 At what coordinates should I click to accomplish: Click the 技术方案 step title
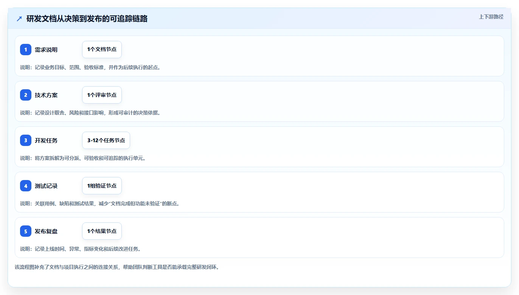pyautogui.click(x=46, y=95)
